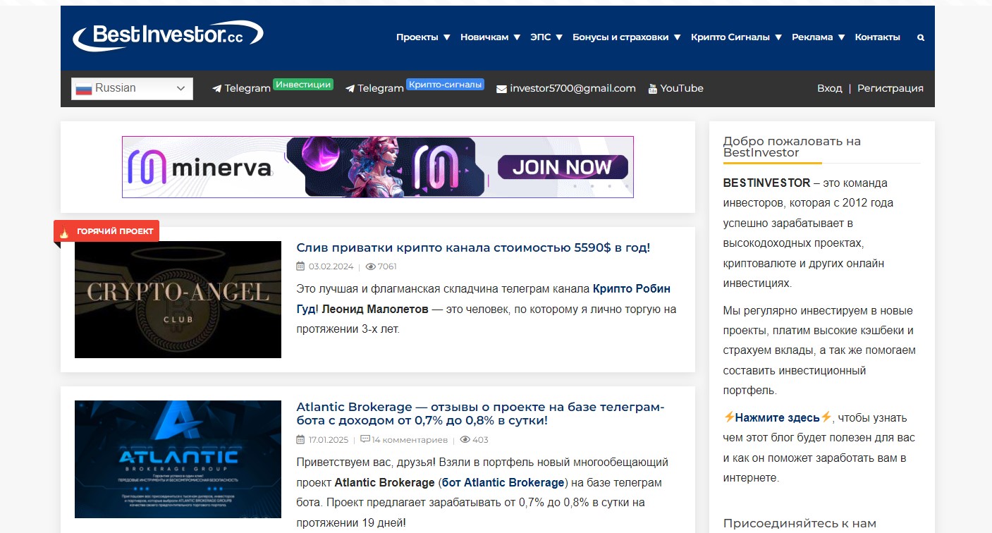The image size is (992, 533).
Task: Click the calendar icon beside 03.02.2024
Action: 300,266
